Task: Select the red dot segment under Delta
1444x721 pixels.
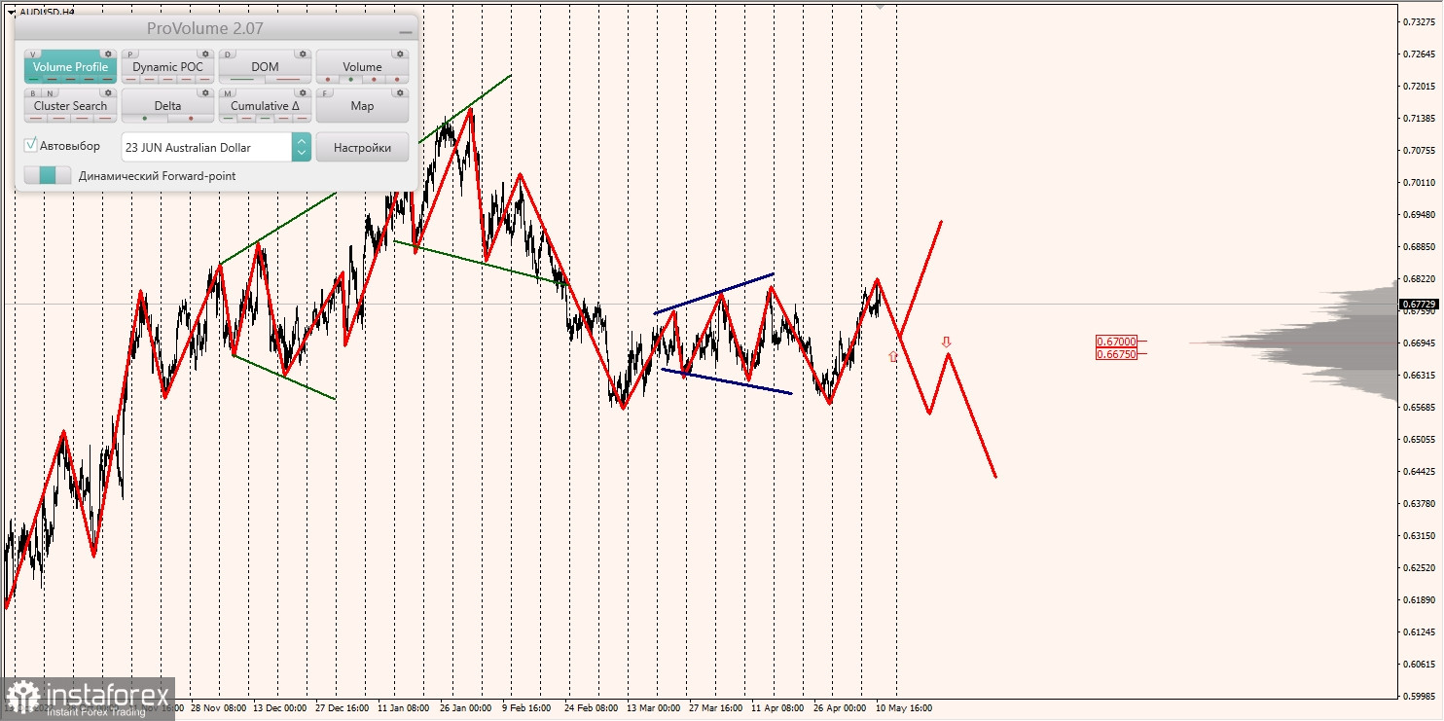Action: (x=191, y=118)
